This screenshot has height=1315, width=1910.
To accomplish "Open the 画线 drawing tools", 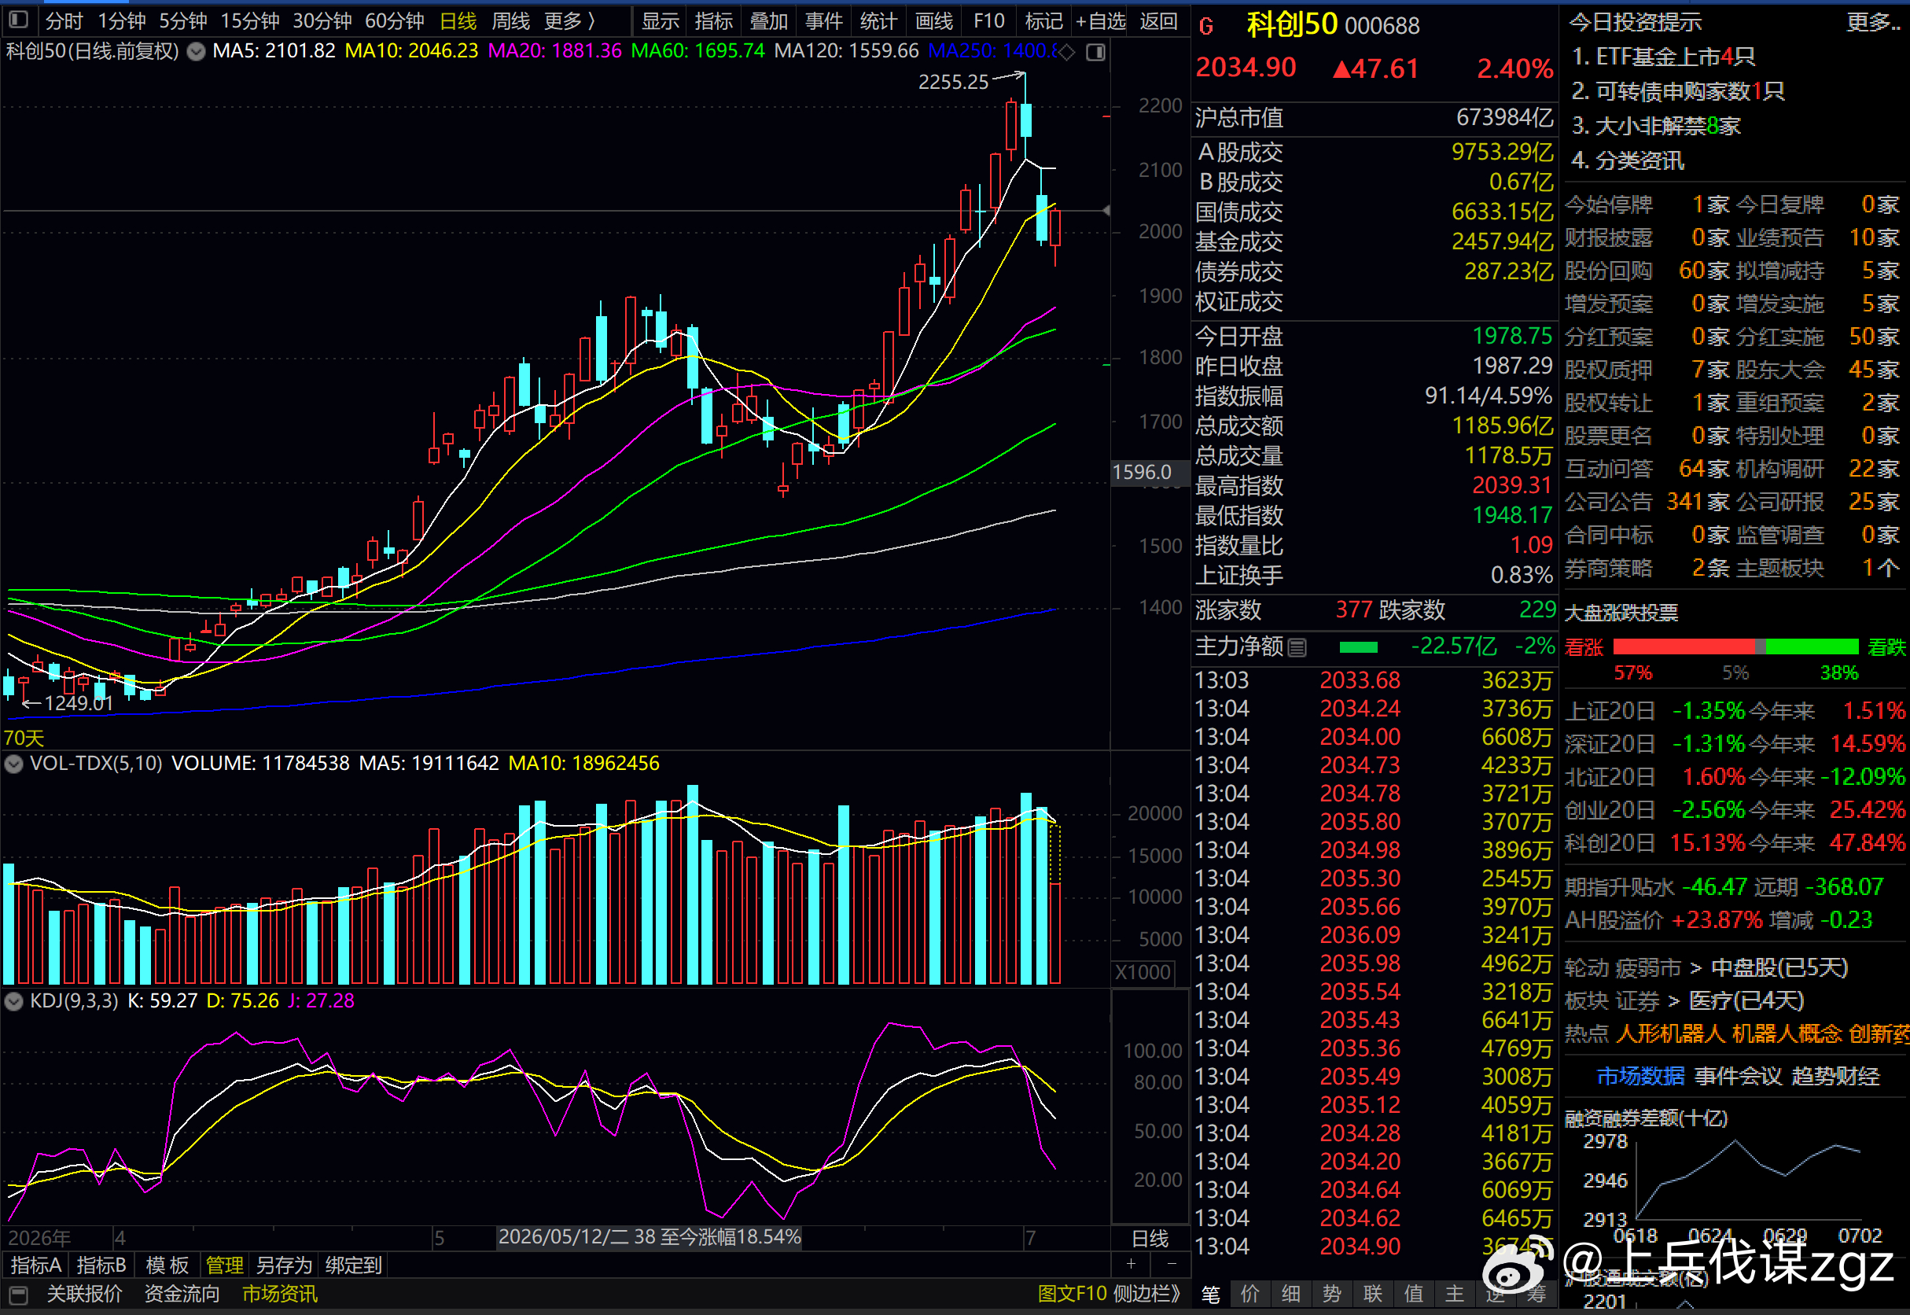I will click(934, 20).
